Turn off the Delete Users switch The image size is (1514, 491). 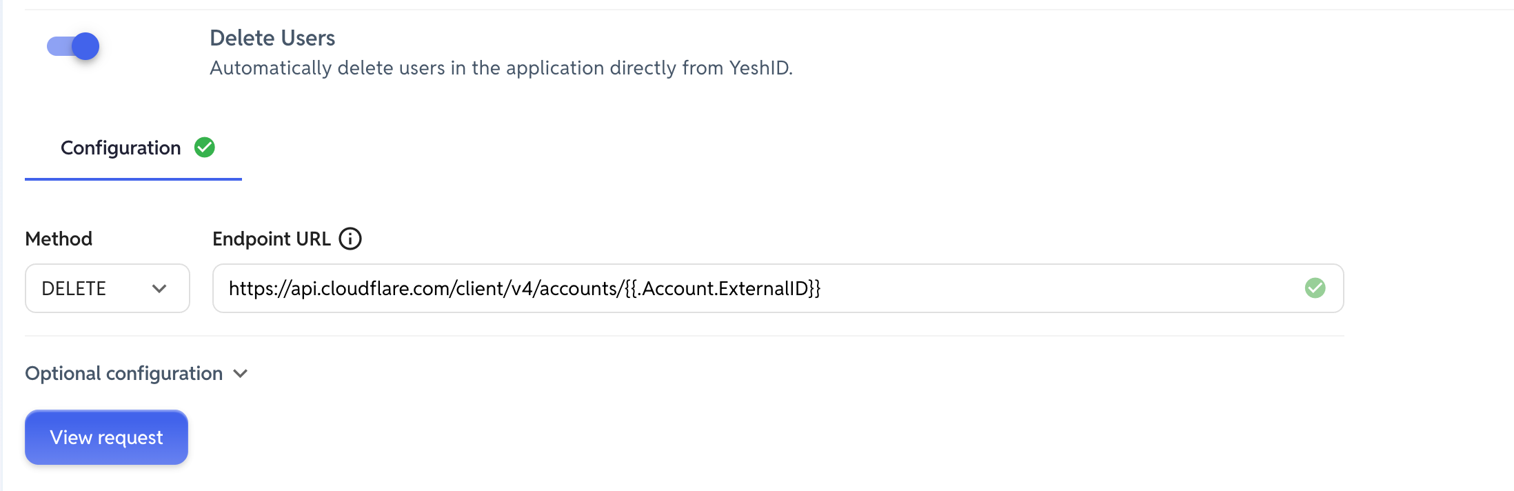[73, 46]
